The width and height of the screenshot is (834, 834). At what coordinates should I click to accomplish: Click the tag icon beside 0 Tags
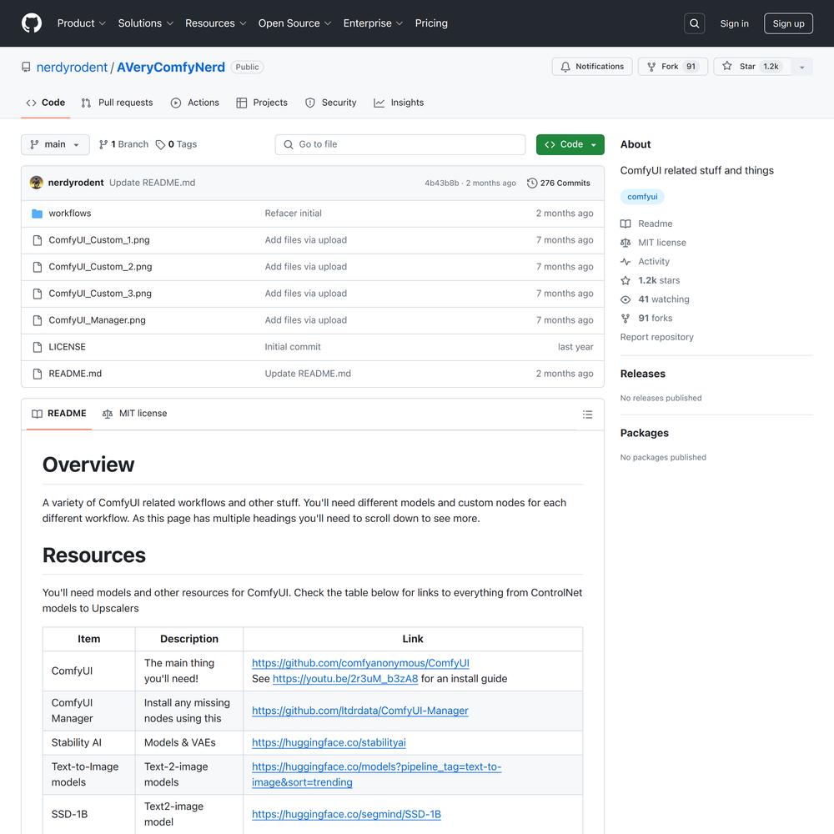click(x=160, y=144)
